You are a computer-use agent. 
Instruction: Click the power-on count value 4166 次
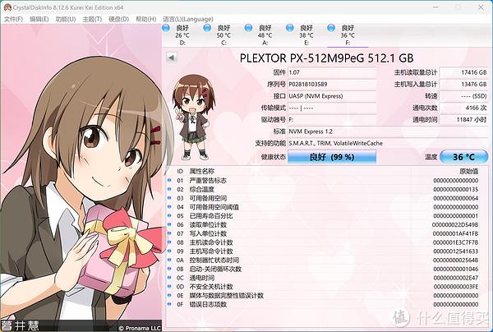(x=463, y=108)
